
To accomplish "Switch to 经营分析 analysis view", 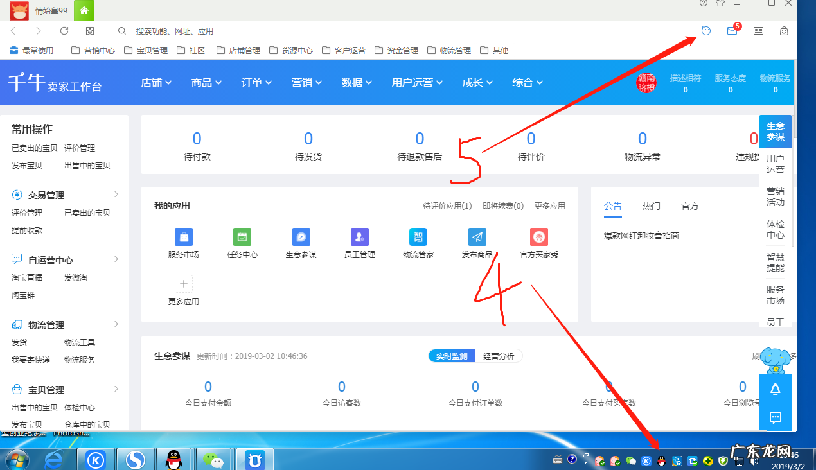I will point(499,355).
